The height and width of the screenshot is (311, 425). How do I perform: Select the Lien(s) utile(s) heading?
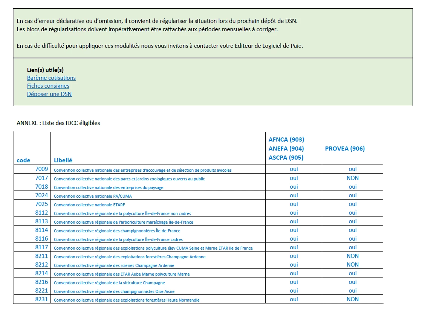pyautogui.click(x=45, y=70)
